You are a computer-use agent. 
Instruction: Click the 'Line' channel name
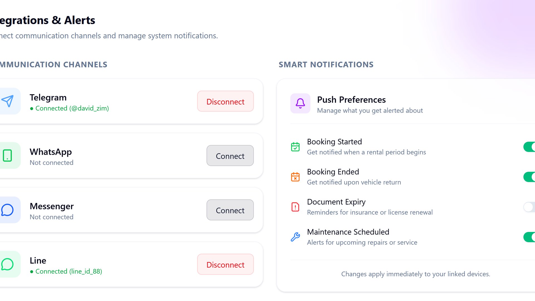click(x=38, y=261)
